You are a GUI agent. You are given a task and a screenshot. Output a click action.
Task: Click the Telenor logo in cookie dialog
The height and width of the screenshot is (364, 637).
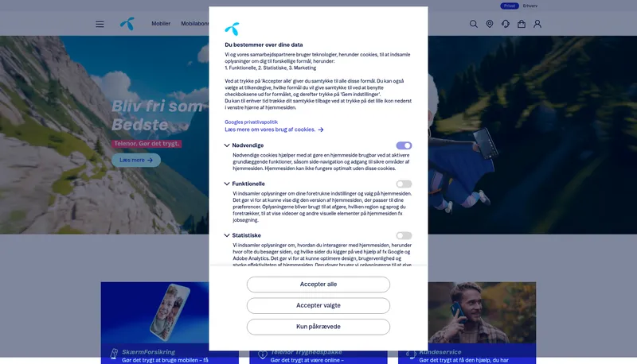click(x=233, y=29)
